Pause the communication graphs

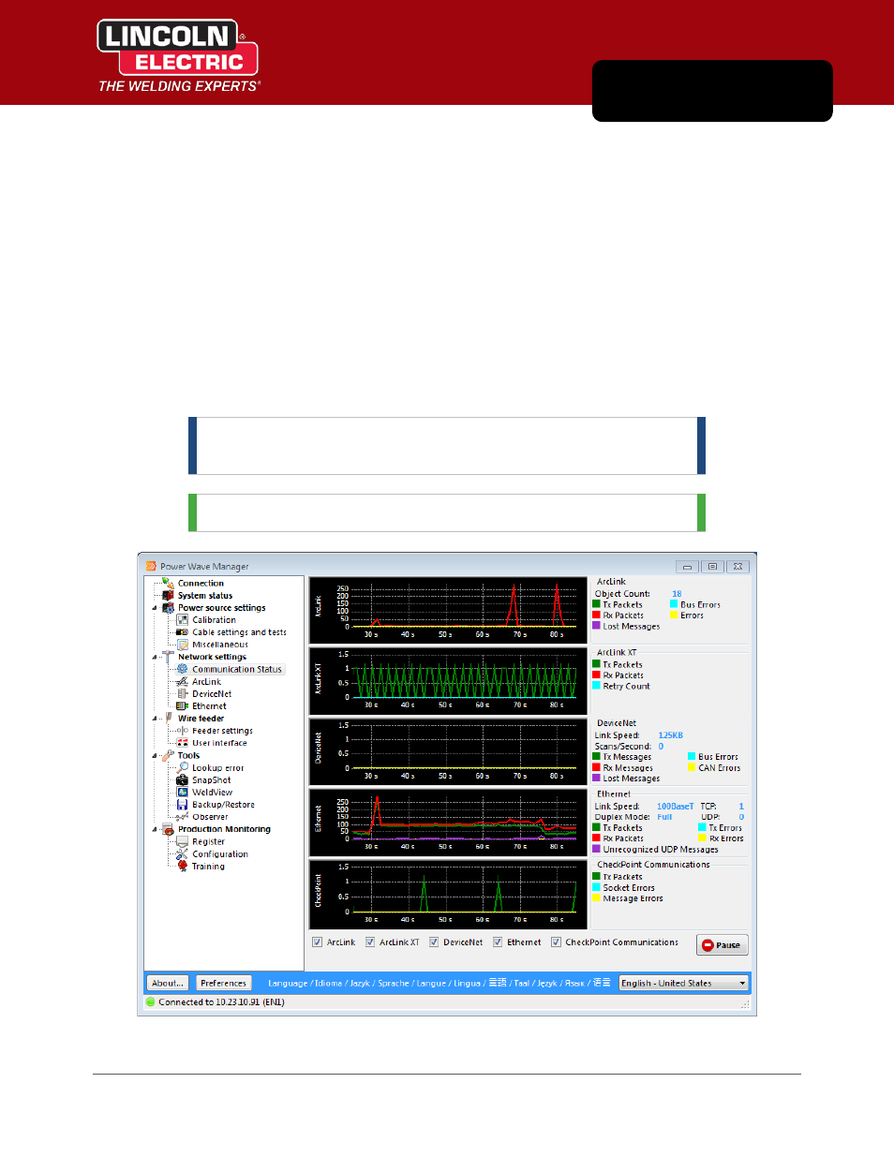pyautogui.click(x=722, y=944)
